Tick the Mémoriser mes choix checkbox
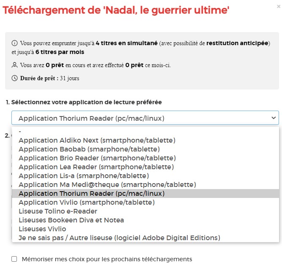The image size is (282, 268). [14, 259]
